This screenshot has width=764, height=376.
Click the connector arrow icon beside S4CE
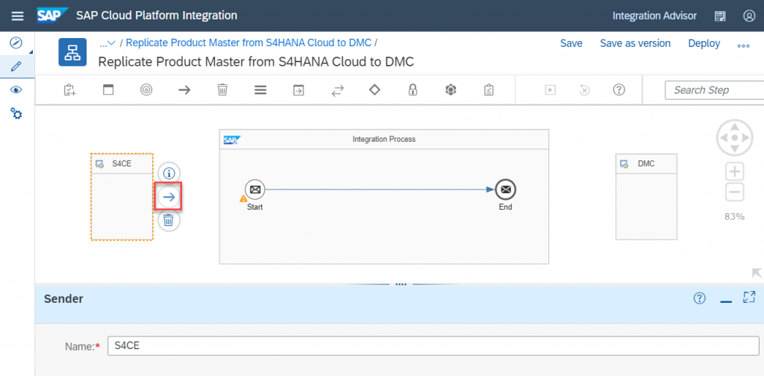[x=169, y=197]
